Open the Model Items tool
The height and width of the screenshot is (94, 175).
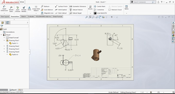[11, 9]
